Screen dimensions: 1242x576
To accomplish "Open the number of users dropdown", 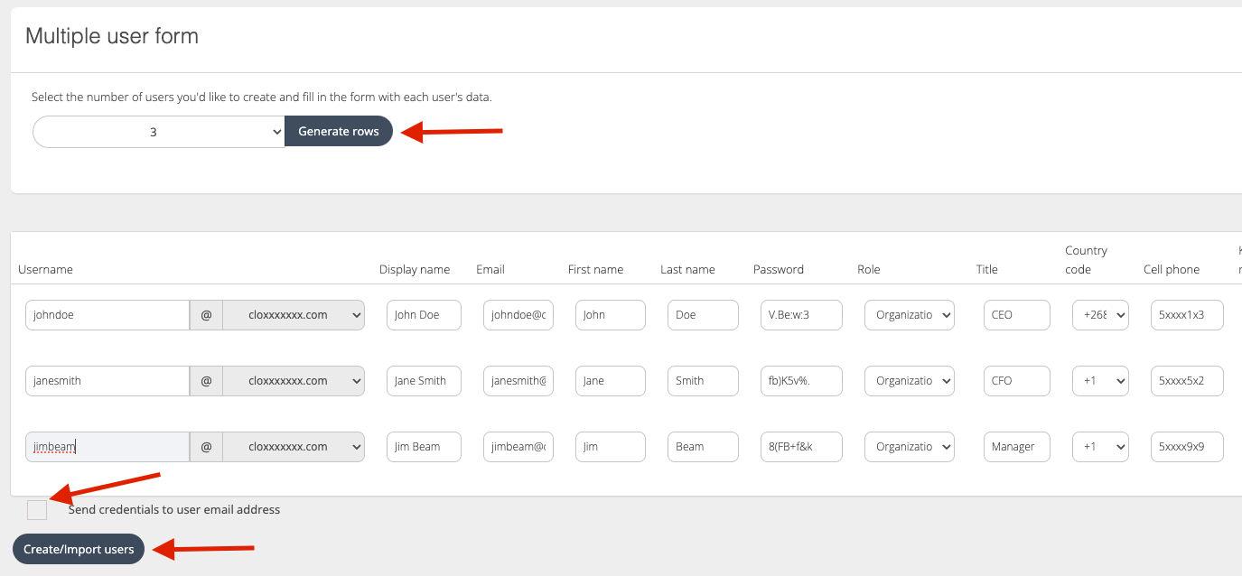I will point(159,132).
